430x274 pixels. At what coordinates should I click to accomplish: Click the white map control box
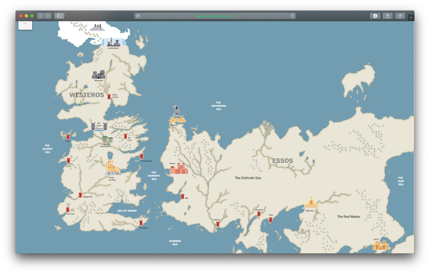(25, 25)
